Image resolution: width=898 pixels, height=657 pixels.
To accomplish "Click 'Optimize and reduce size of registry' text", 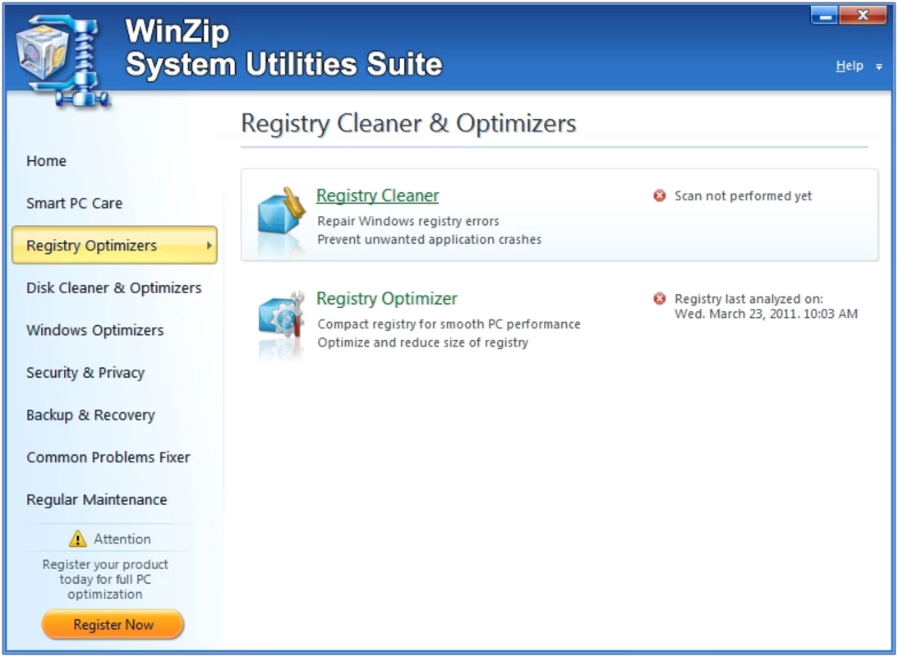I will 422,342.
